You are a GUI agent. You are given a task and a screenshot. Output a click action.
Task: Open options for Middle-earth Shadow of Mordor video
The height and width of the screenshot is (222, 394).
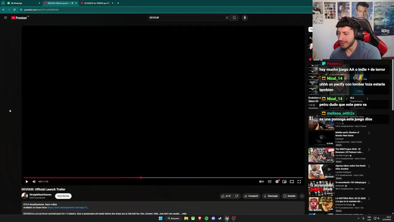pos(369,133)
